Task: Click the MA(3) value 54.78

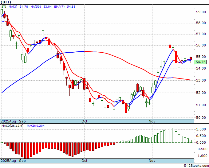Action: pyautogui.click(x=24, y=6)
